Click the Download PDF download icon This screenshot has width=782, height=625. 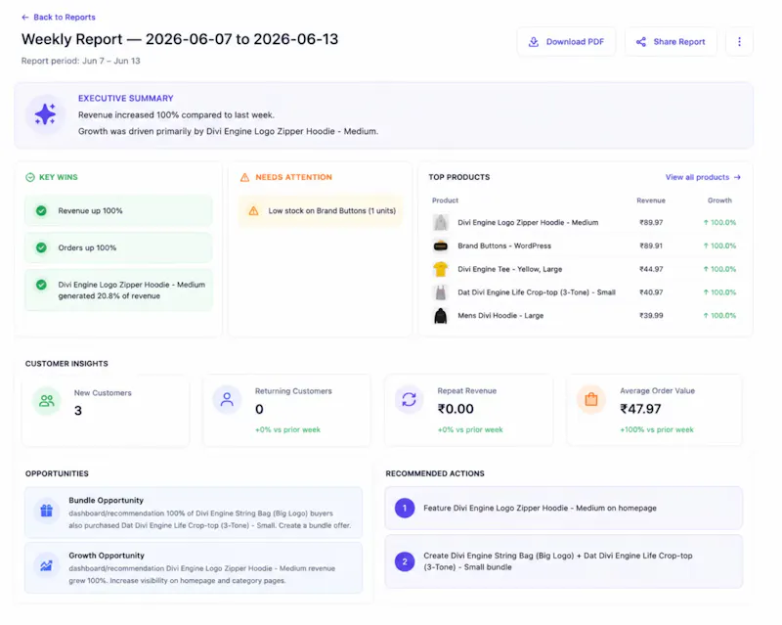(x=533, y=42)
